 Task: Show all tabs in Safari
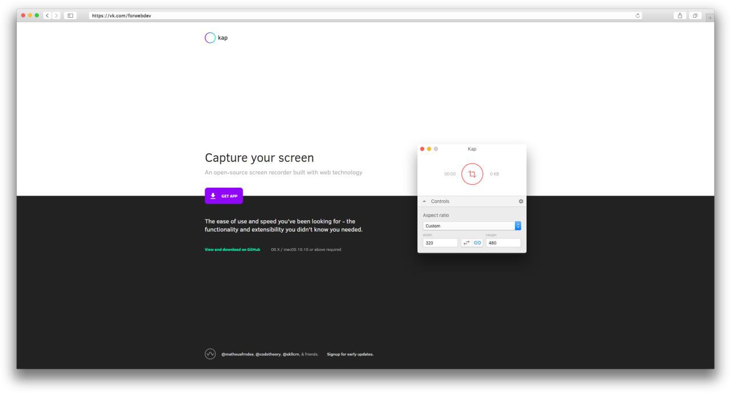point(696,15)
